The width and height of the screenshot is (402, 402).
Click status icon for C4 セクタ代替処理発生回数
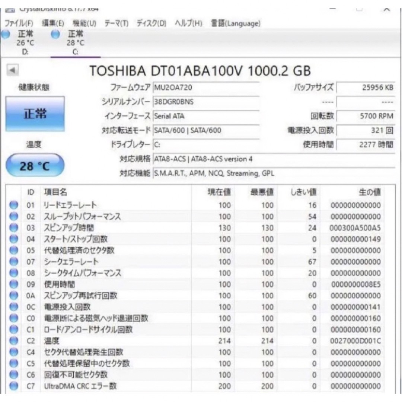tap(14, 352)
